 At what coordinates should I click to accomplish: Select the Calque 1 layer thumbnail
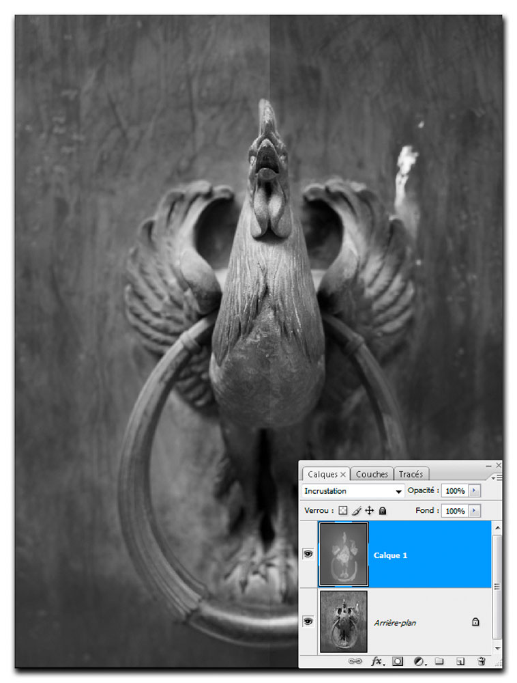click(x=344, y=554)
